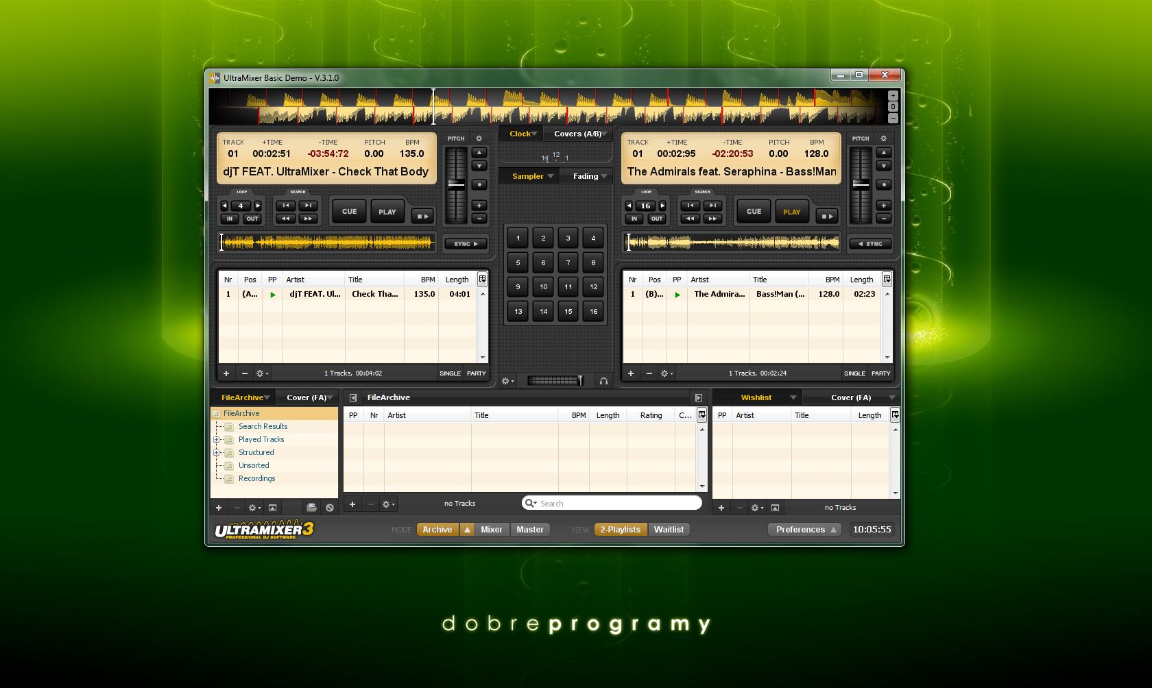The image size is (1152, 688).
Task: Toggle PARTY mode on right playlist
Action: [x=880, y=373]
